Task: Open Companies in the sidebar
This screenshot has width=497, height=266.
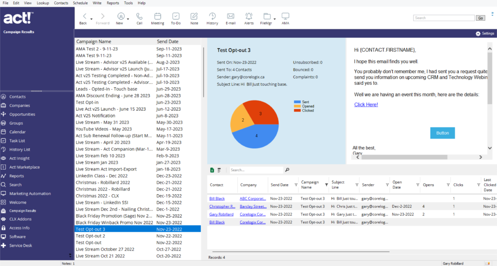Action: pyautogui.click(x=19, y=106)
